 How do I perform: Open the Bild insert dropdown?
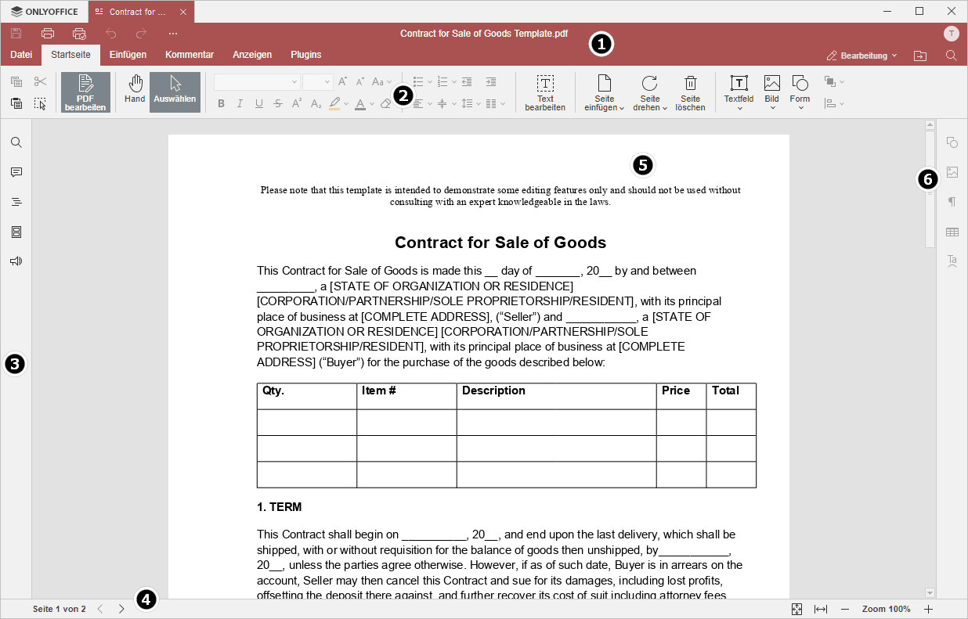click(x=772, y=93)
